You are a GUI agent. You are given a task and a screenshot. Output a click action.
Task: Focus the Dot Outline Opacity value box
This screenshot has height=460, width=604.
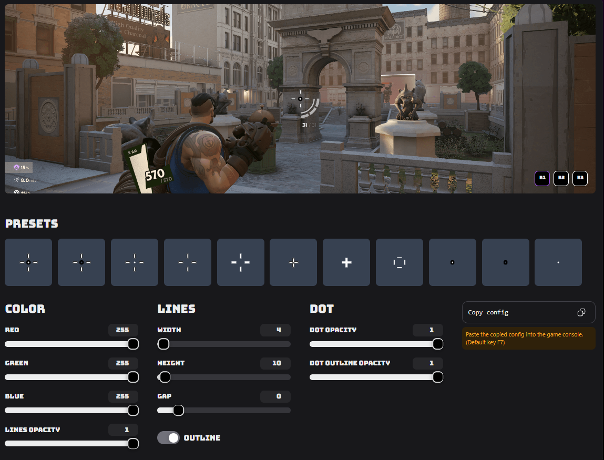(x=427, y=363)
